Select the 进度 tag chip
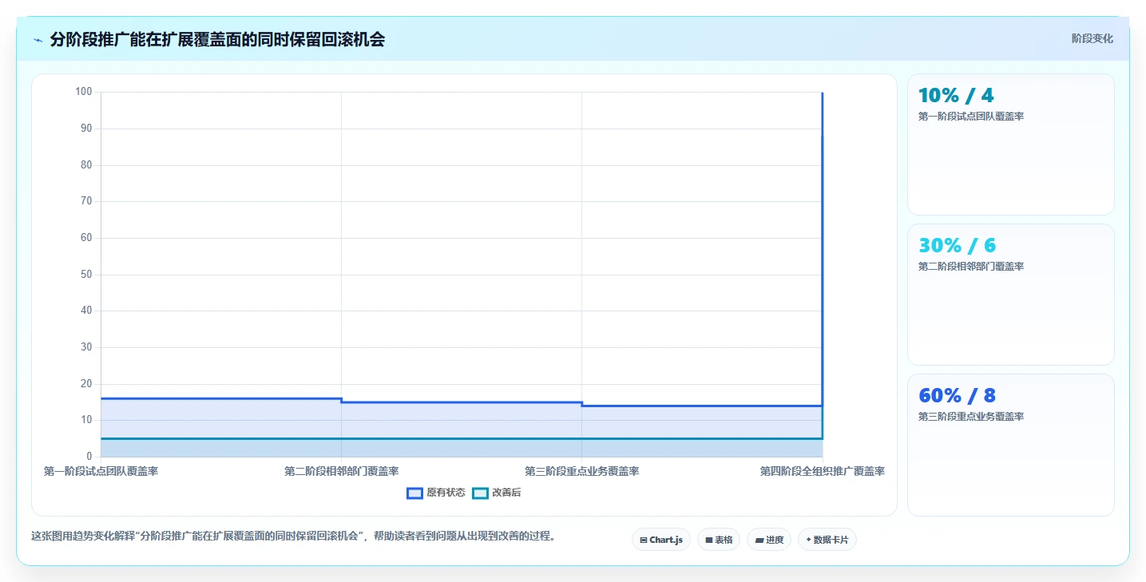This screenshot has height=582, width=1146. tap(769, 540)
